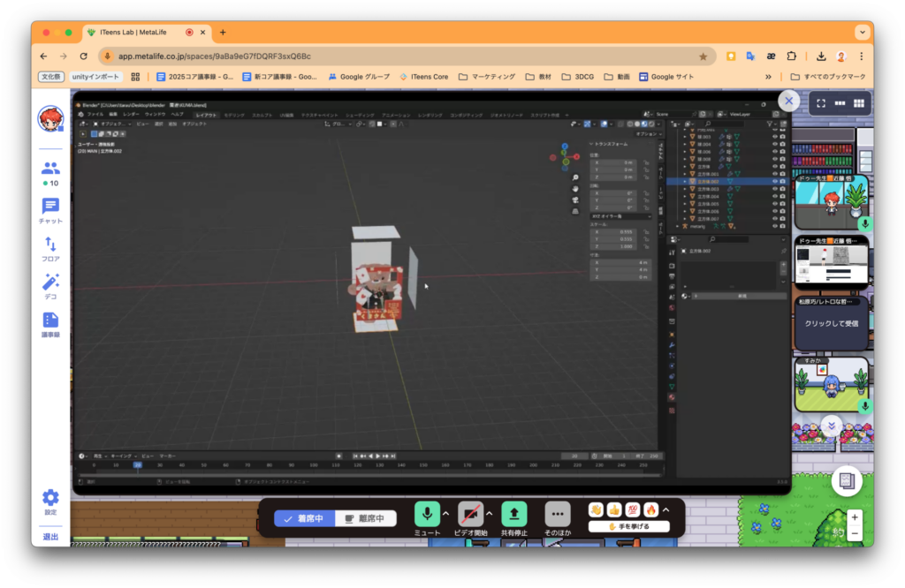905x588 pixels.
Task: Set status to 離席中 away
Action: point(366,518)
